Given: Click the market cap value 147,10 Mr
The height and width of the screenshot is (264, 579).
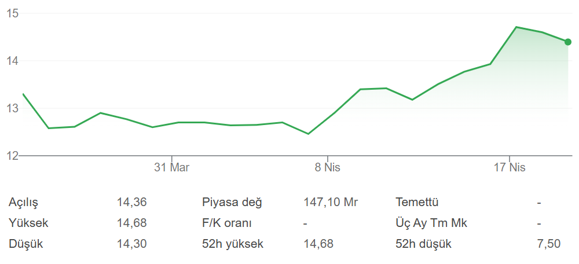Looking at the screenshot, I should click(x=331, y=203).
